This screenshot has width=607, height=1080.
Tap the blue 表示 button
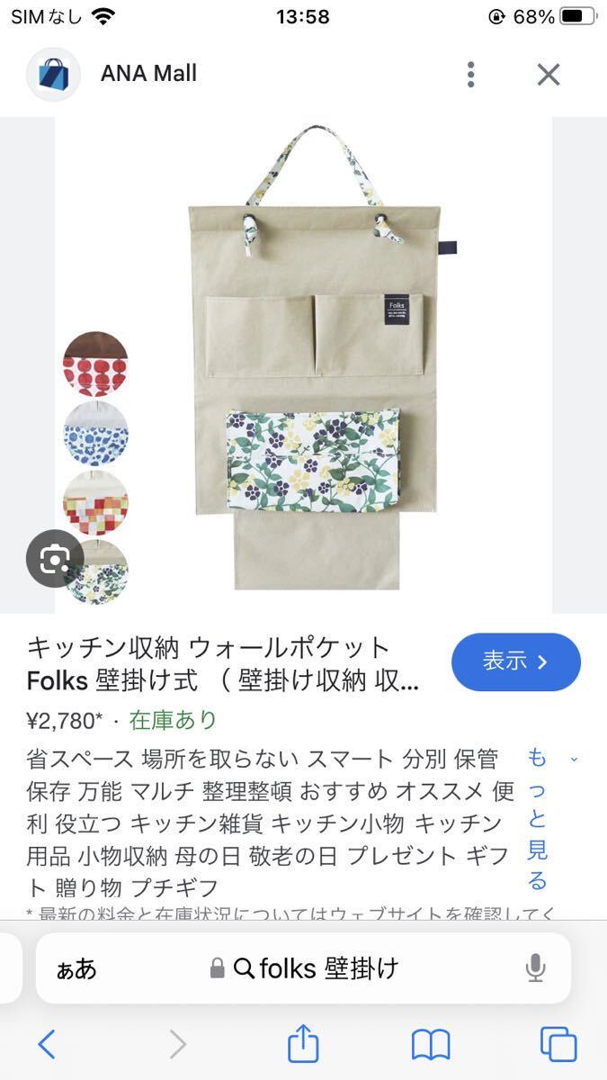[x=516, y=661]
